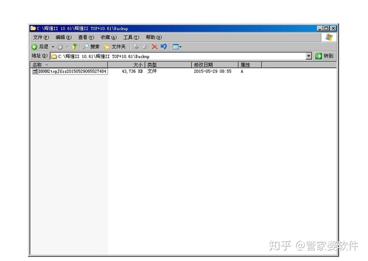Image resolution: width=368 pixels, height=261 pixels.
Task: Sort by the 大小 column header
Action: click(x=126, y=65)
